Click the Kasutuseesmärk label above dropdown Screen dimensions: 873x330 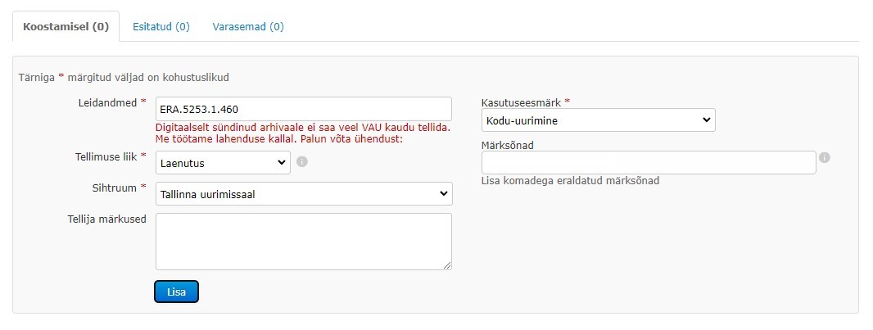522,102
